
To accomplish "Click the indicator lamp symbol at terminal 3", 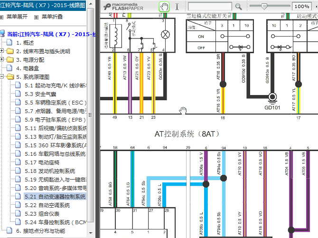I will 165,35.
